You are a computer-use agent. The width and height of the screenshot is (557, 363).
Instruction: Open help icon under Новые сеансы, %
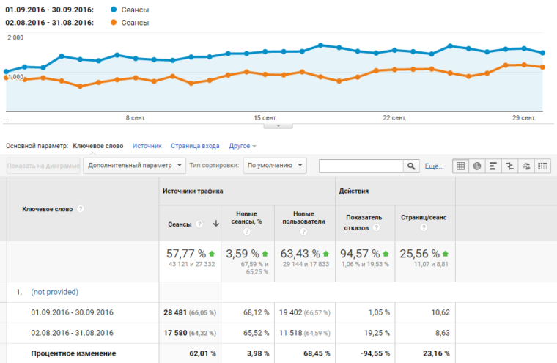click(247, 232)
